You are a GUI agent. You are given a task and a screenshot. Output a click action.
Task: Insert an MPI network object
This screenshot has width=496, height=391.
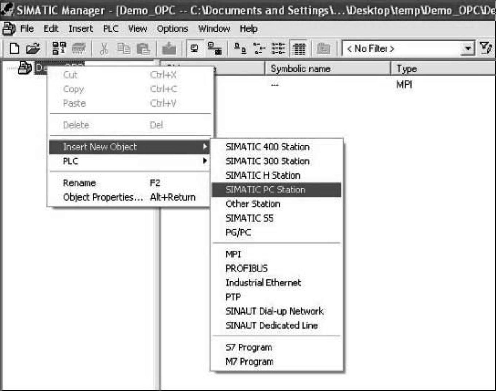(276, 254)
